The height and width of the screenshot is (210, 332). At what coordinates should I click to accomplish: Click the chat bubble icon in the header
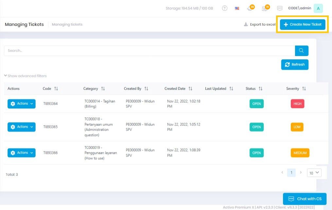click(x=280, y=8)
